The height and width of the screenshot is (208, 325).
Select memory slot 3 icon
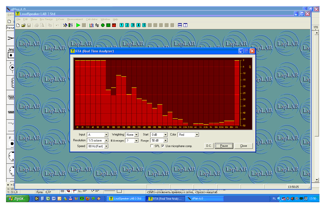pyautogui.click(x=133, y=25)
